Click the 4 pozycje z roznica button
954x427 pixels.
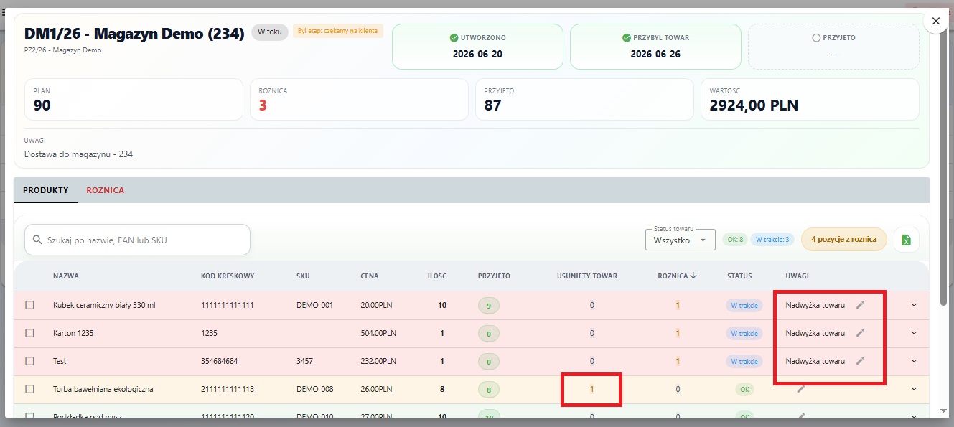pyautogui.click(x=843, y=239)
